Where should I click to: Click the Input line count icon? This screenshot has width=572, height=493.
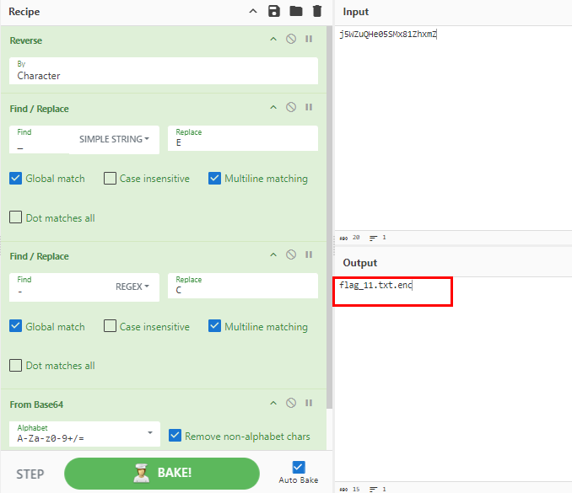tap(373, 238)
